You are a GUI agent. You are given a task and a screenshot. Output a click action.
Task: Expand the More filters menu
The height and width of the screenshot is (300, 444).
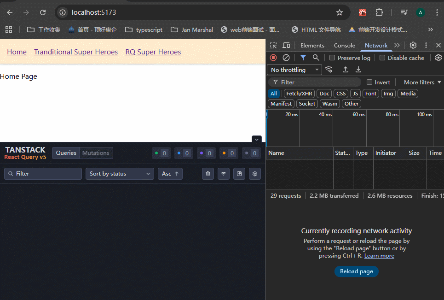click(x=422, y=82)
